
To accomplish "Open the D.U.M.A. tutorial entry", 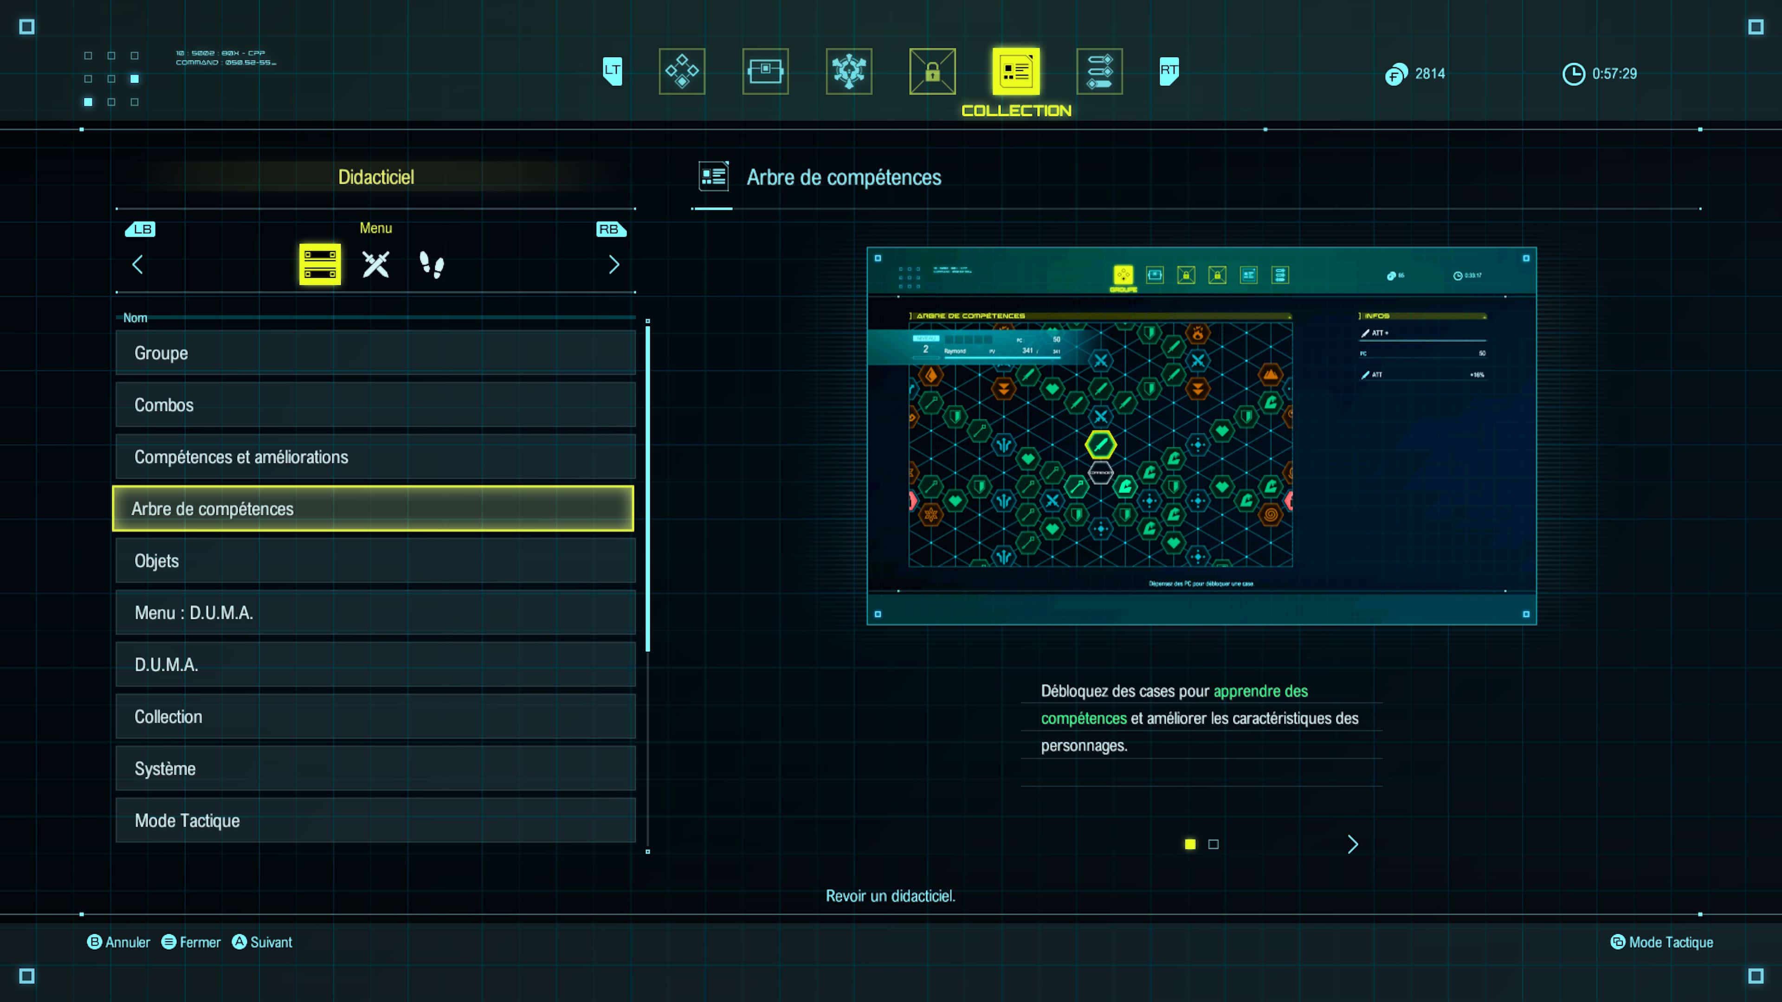I will pyautogui.click(x=375, y=665).
